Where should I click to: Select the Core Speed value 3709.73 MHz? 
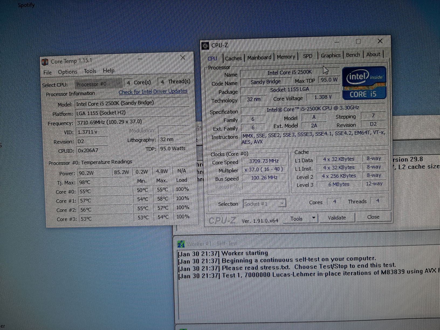click(x=264, y=161)
